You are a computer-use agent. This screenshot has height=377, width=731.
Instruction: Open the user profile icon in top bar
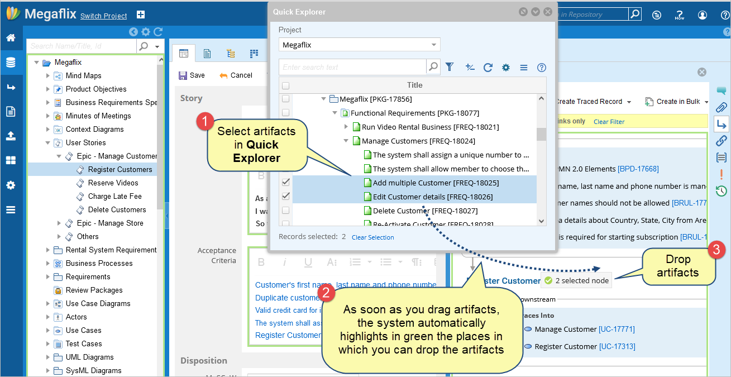[703, 15]
